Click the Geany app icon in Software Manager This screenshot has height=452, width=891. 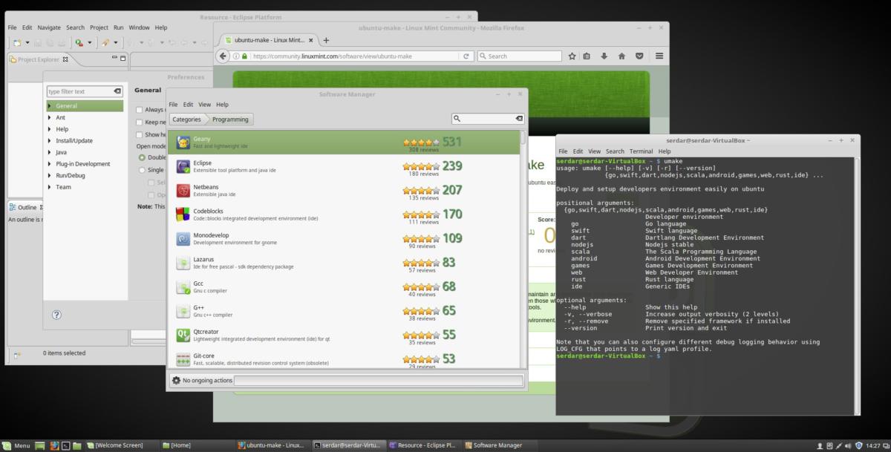(183, 143)
